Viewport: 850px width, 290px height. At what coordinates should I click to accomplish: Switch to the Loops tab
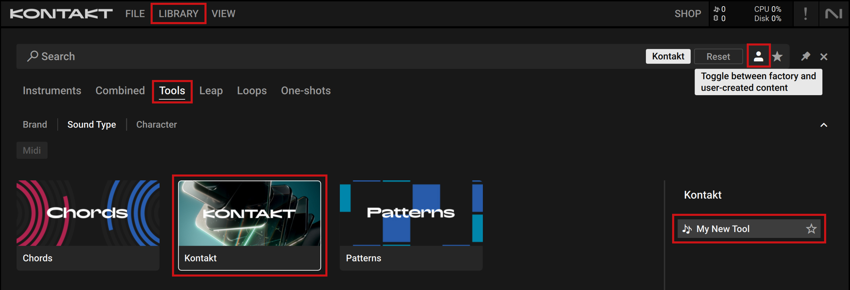[x=251, y=90]
